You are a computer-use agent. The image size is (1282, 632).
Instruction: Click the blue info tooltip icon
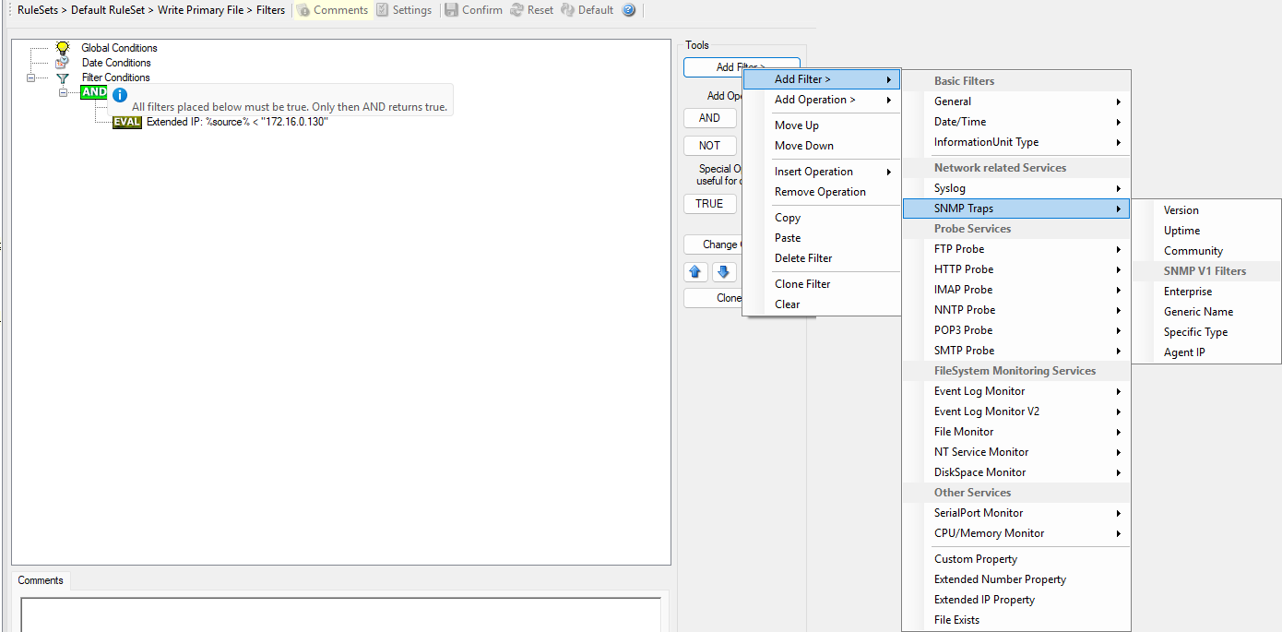[119, 94]
